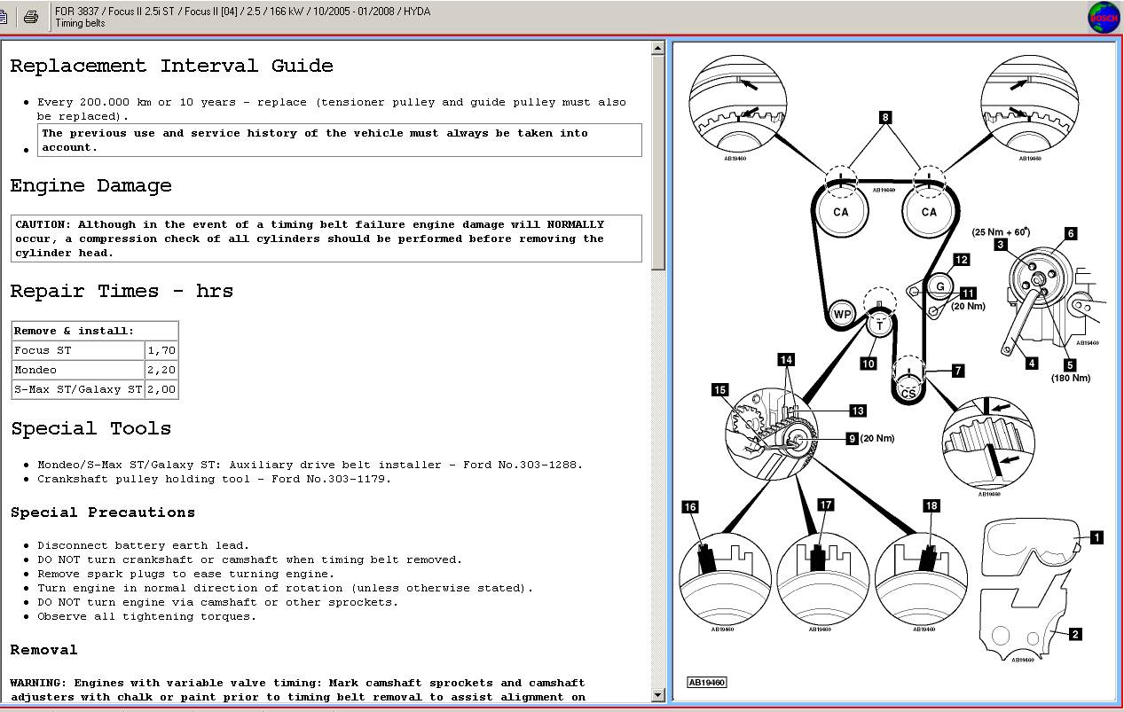Click the printer icon in the toolbar
Screen dimensions: 1124x712
[x=31, y=17]
